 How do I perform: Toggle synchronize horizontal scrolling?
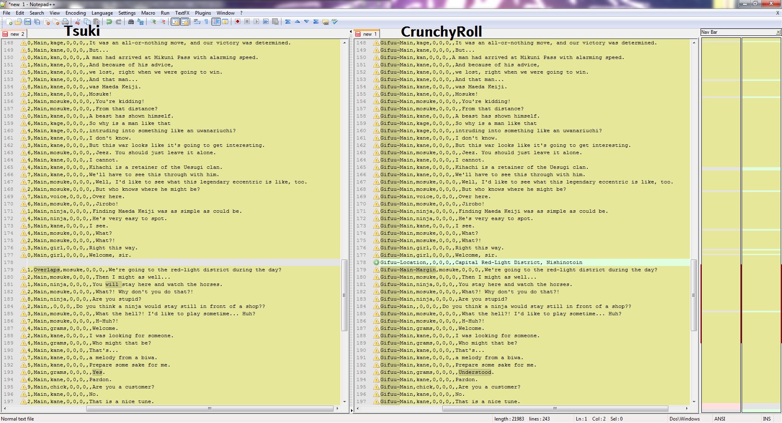(185, 22)
